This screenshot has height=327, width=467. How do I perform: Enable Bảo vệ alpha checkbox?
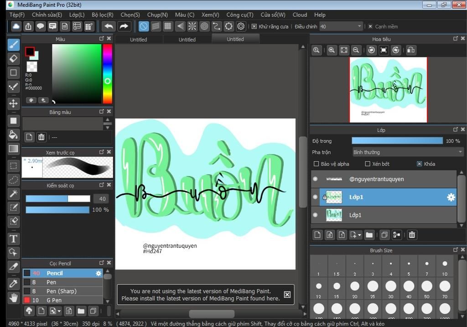pos(317,164)
